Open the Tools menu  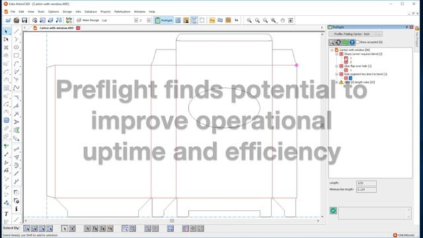click(x=41, y=12)
